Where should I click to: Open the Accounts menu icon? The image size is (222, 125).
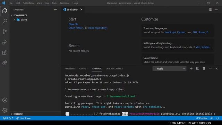point(5,100)
